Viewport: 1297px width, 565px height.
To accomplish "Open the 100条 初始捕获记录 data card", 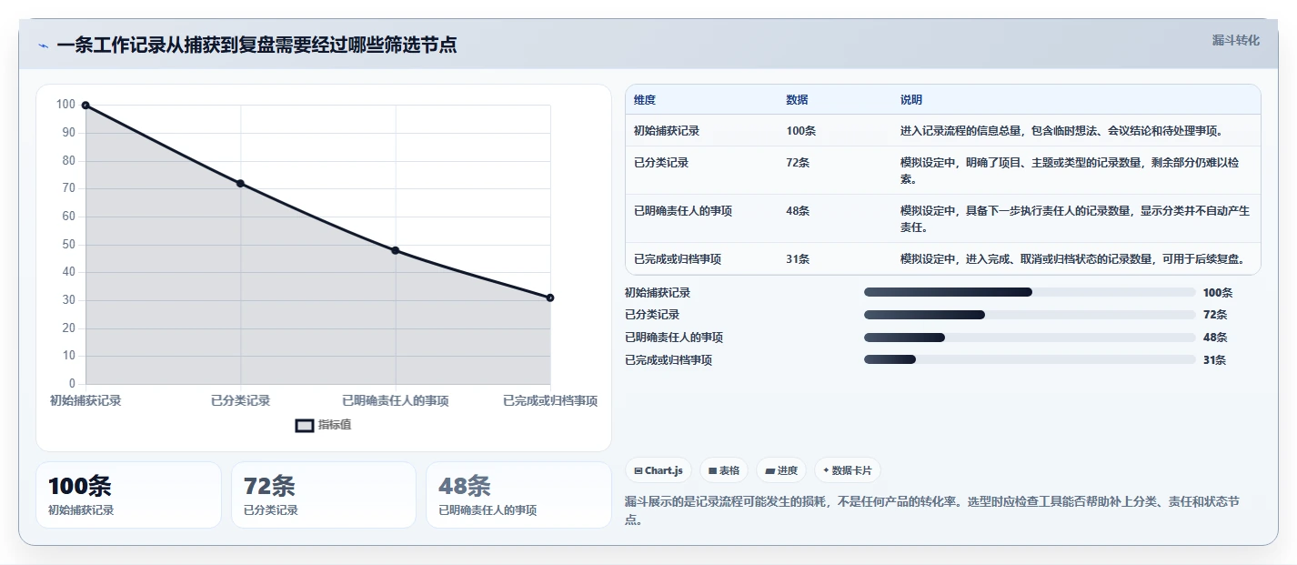I will (x=128, y=495).
